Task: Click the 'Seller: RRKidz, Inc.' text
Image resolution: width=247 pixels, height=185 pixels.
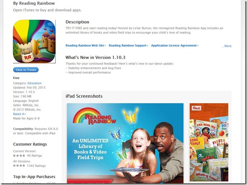Action: tap(26, 105)
